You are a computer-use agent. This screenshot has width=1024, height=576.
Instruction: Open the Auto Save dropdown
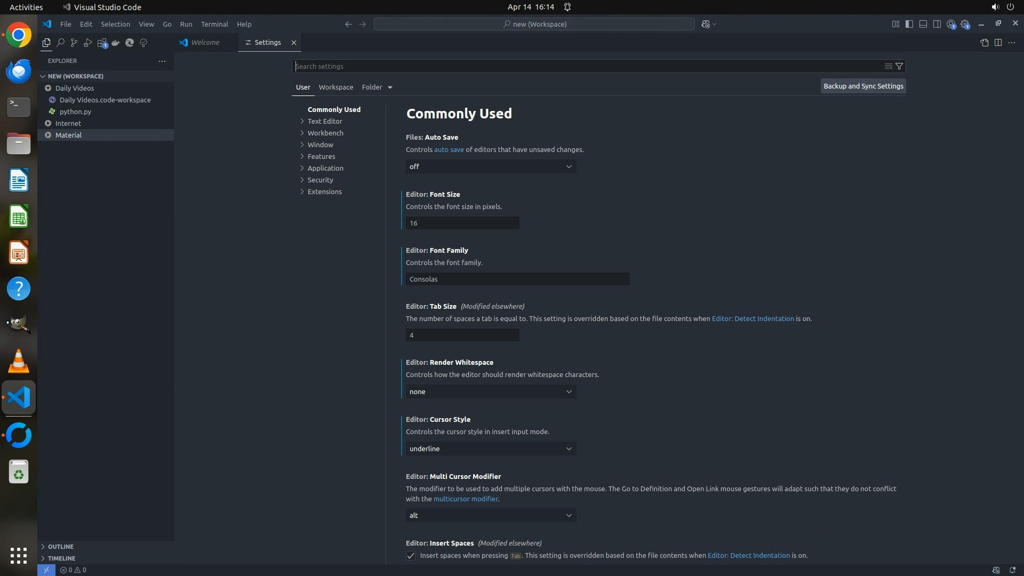coord(491,166)
